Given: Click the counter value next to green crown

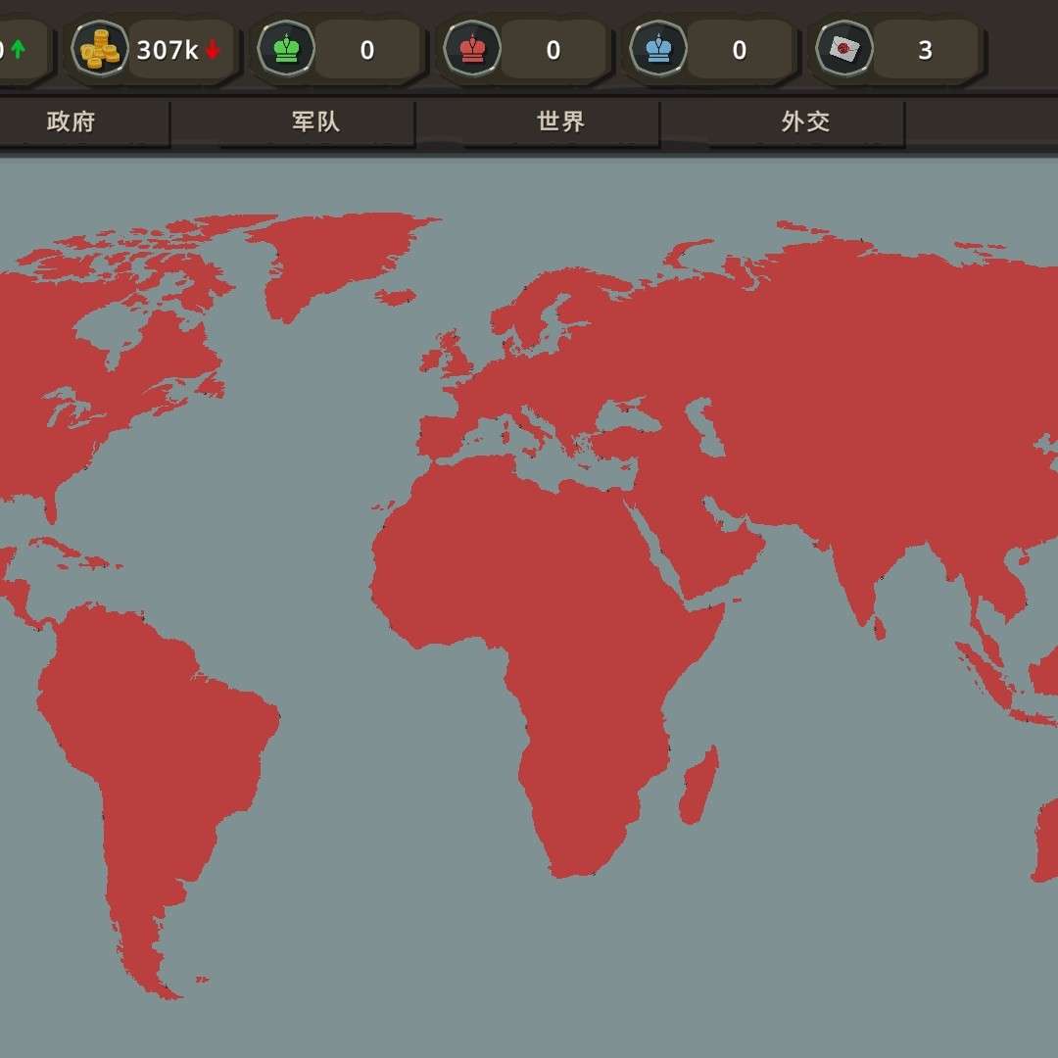Looking at the screenshot, I should coord(367,50).
